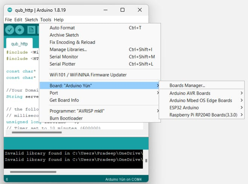This screenshot has height=184, width=248.
Task: Choose Auto Format from Tools menu
Action: point(62,28)
